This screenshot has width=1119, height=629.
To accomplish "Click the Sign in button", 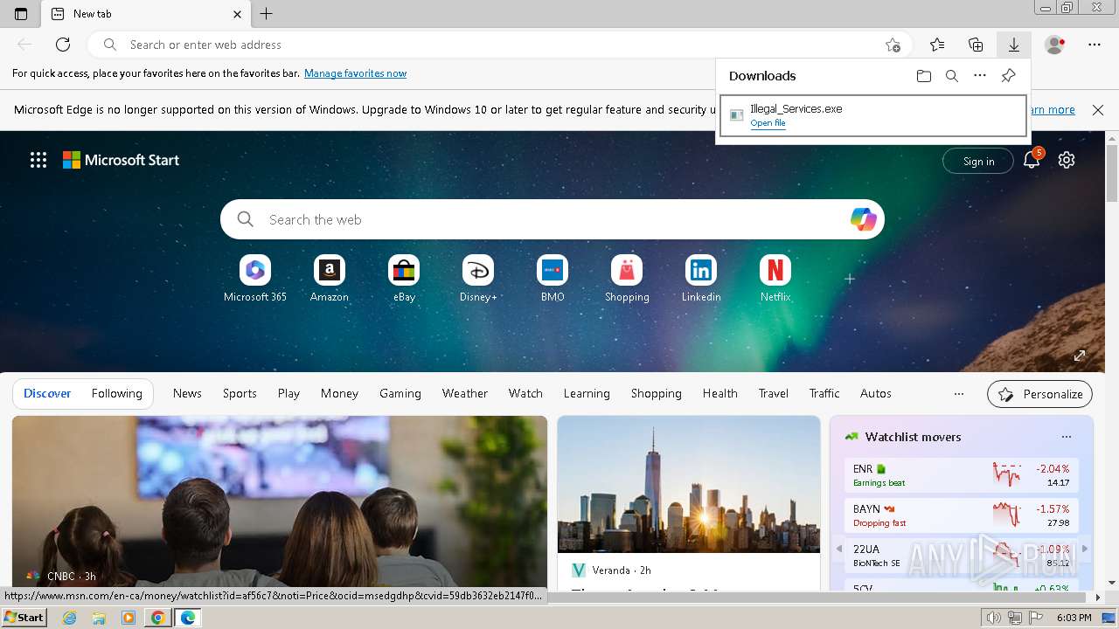I will pos(978,161).
